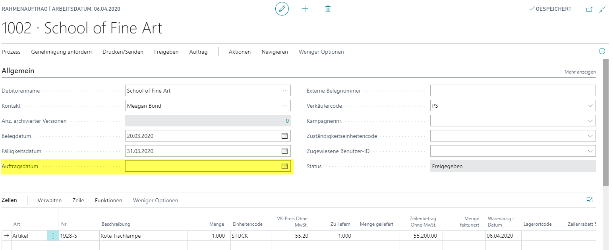The height and width of the screenshot is (250, 613).
Task: Click Weniger Optionen in the top action bar
Action: [321, 52]
